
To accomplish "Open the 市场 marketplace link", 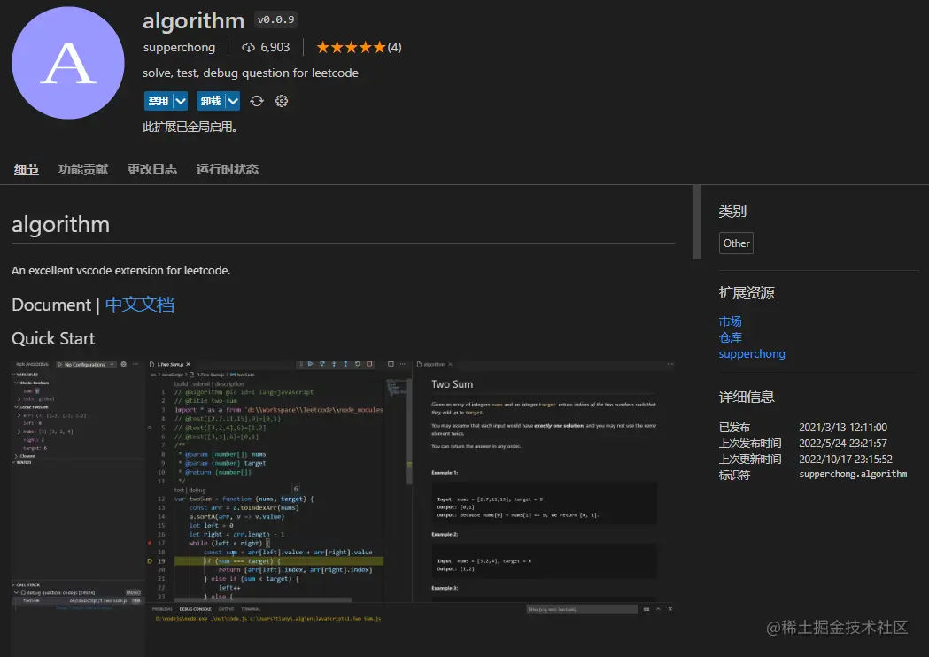I will pos(730,321).
